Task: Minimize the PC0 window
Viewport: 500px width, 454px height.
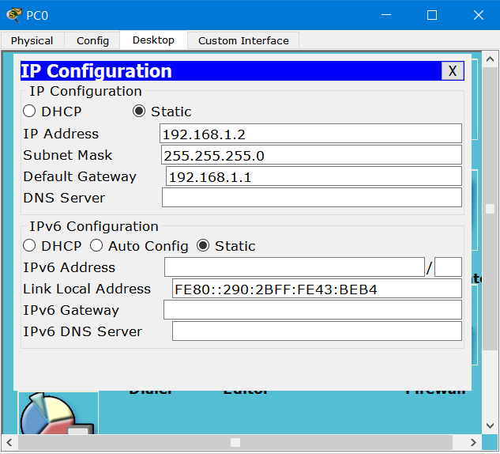Action: (386, 15)
